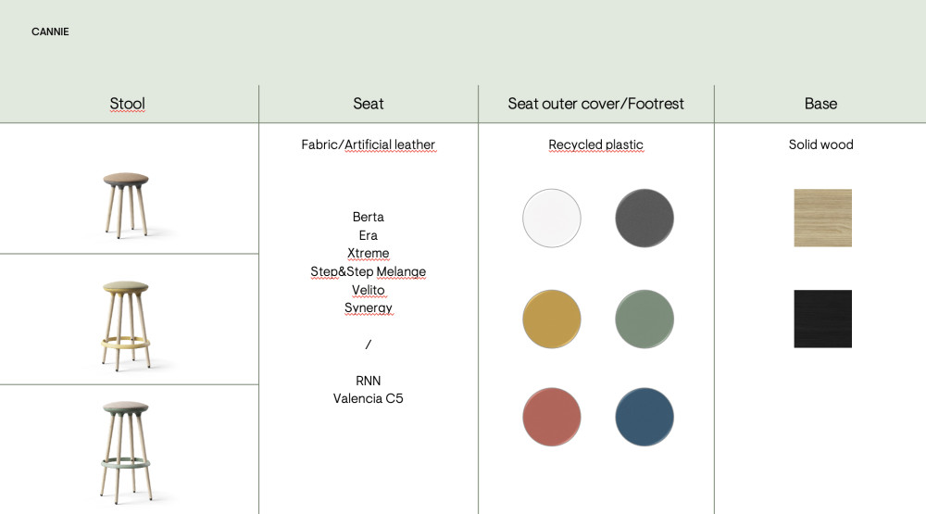
Task: Click the Stool column header
Action: [128, 104]
